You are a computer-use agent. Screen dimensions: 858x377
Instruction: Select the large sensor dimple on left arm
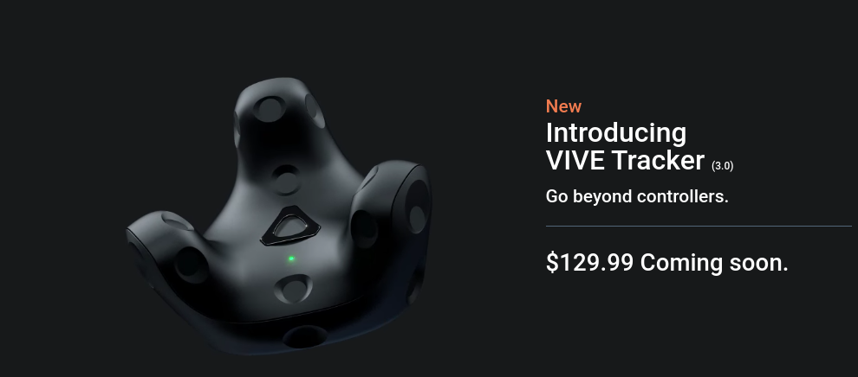pos(192,265)
